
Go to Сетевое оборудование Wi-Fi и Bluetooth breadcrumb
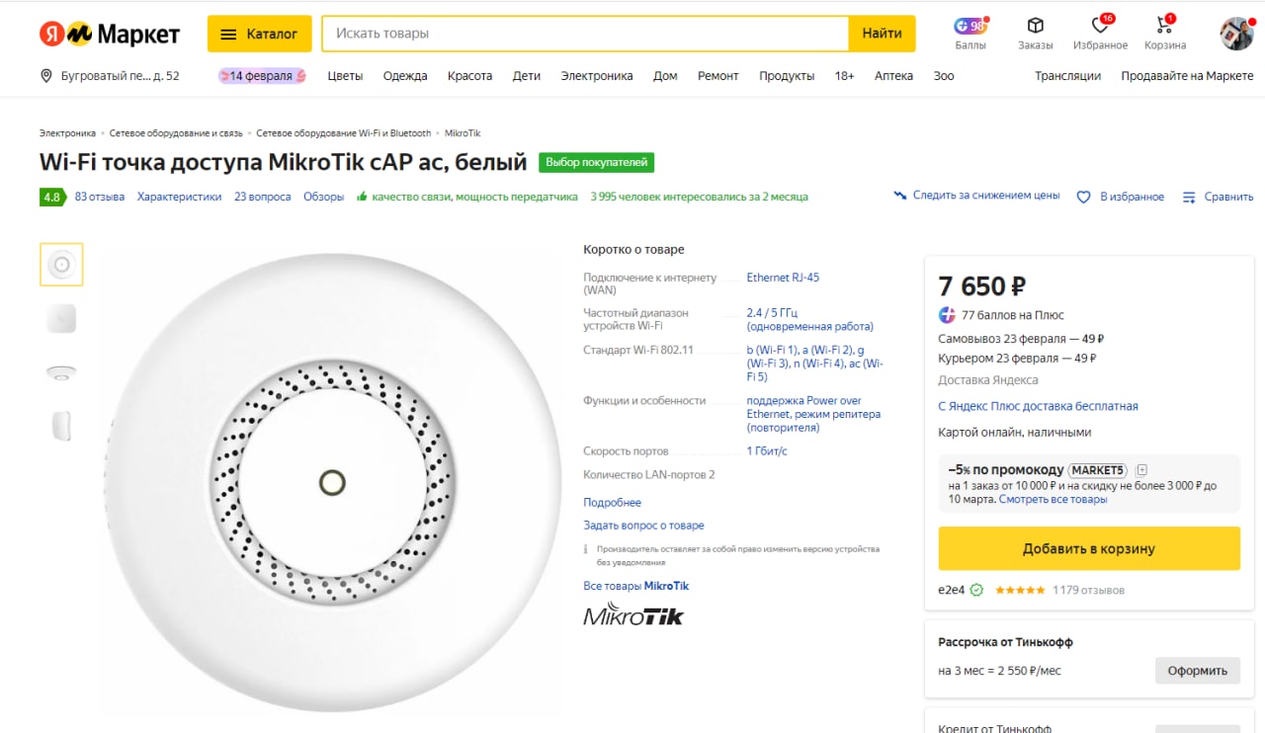coord(344,133)
